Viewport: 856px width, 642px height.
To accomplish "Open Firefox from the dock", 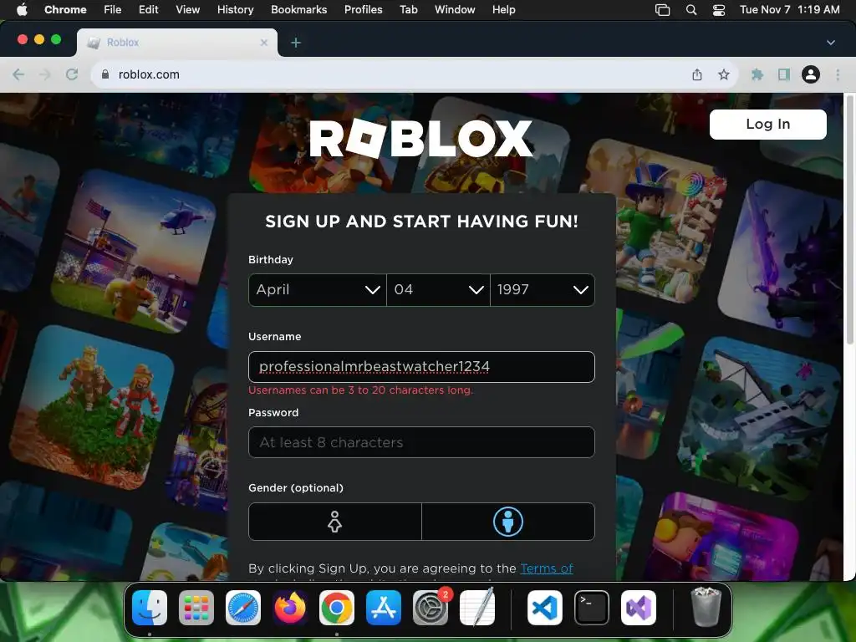I will coord(290,608).
